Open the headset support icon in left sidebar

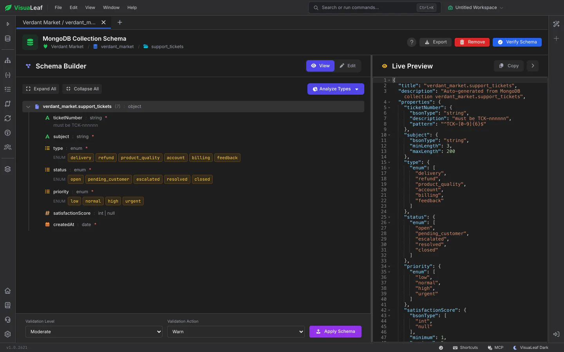tap(8, 320)
